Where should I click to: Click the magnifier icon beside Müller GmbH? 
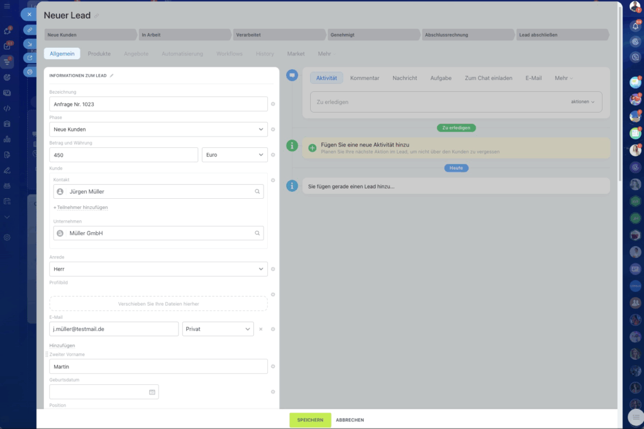pyautogui.click(x=257, y=233)
